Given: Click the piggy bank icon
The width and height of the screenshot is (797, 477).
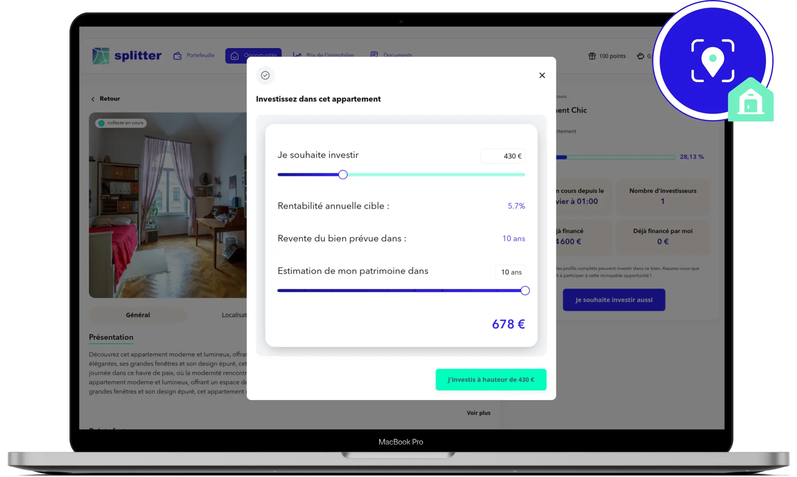Looking at the screenshot, I should click(640, 56).
